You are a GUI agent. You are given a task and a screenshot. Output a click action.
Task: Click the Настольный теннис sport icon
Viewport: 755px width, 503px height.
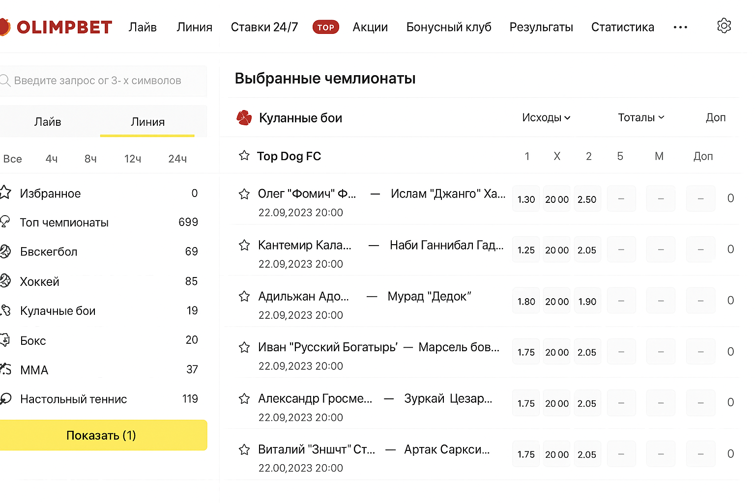pyautogui.click(x=5, y=399)
